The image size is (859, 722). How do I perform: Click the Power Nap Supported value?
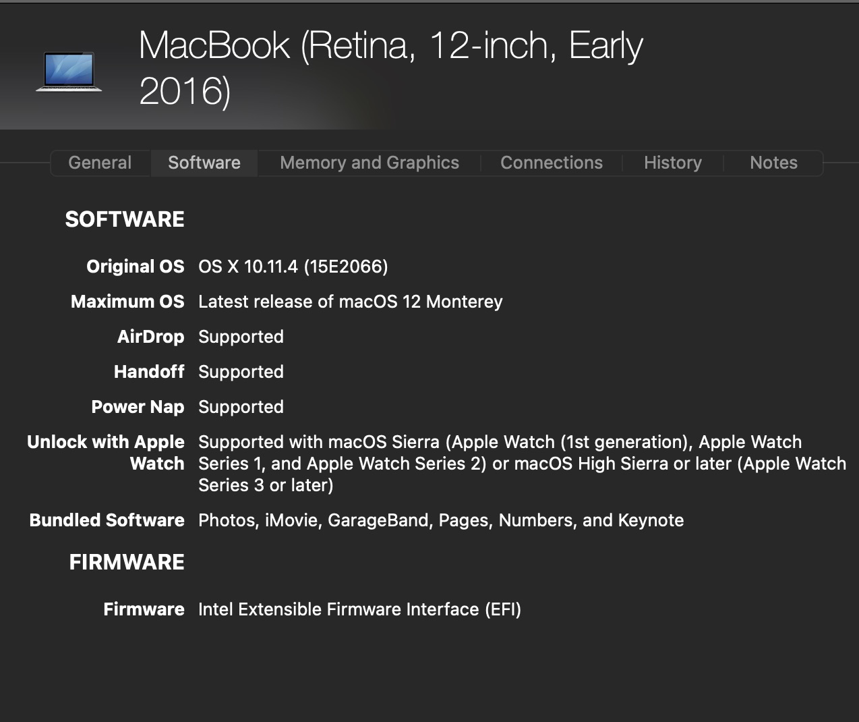click(241, 407)
